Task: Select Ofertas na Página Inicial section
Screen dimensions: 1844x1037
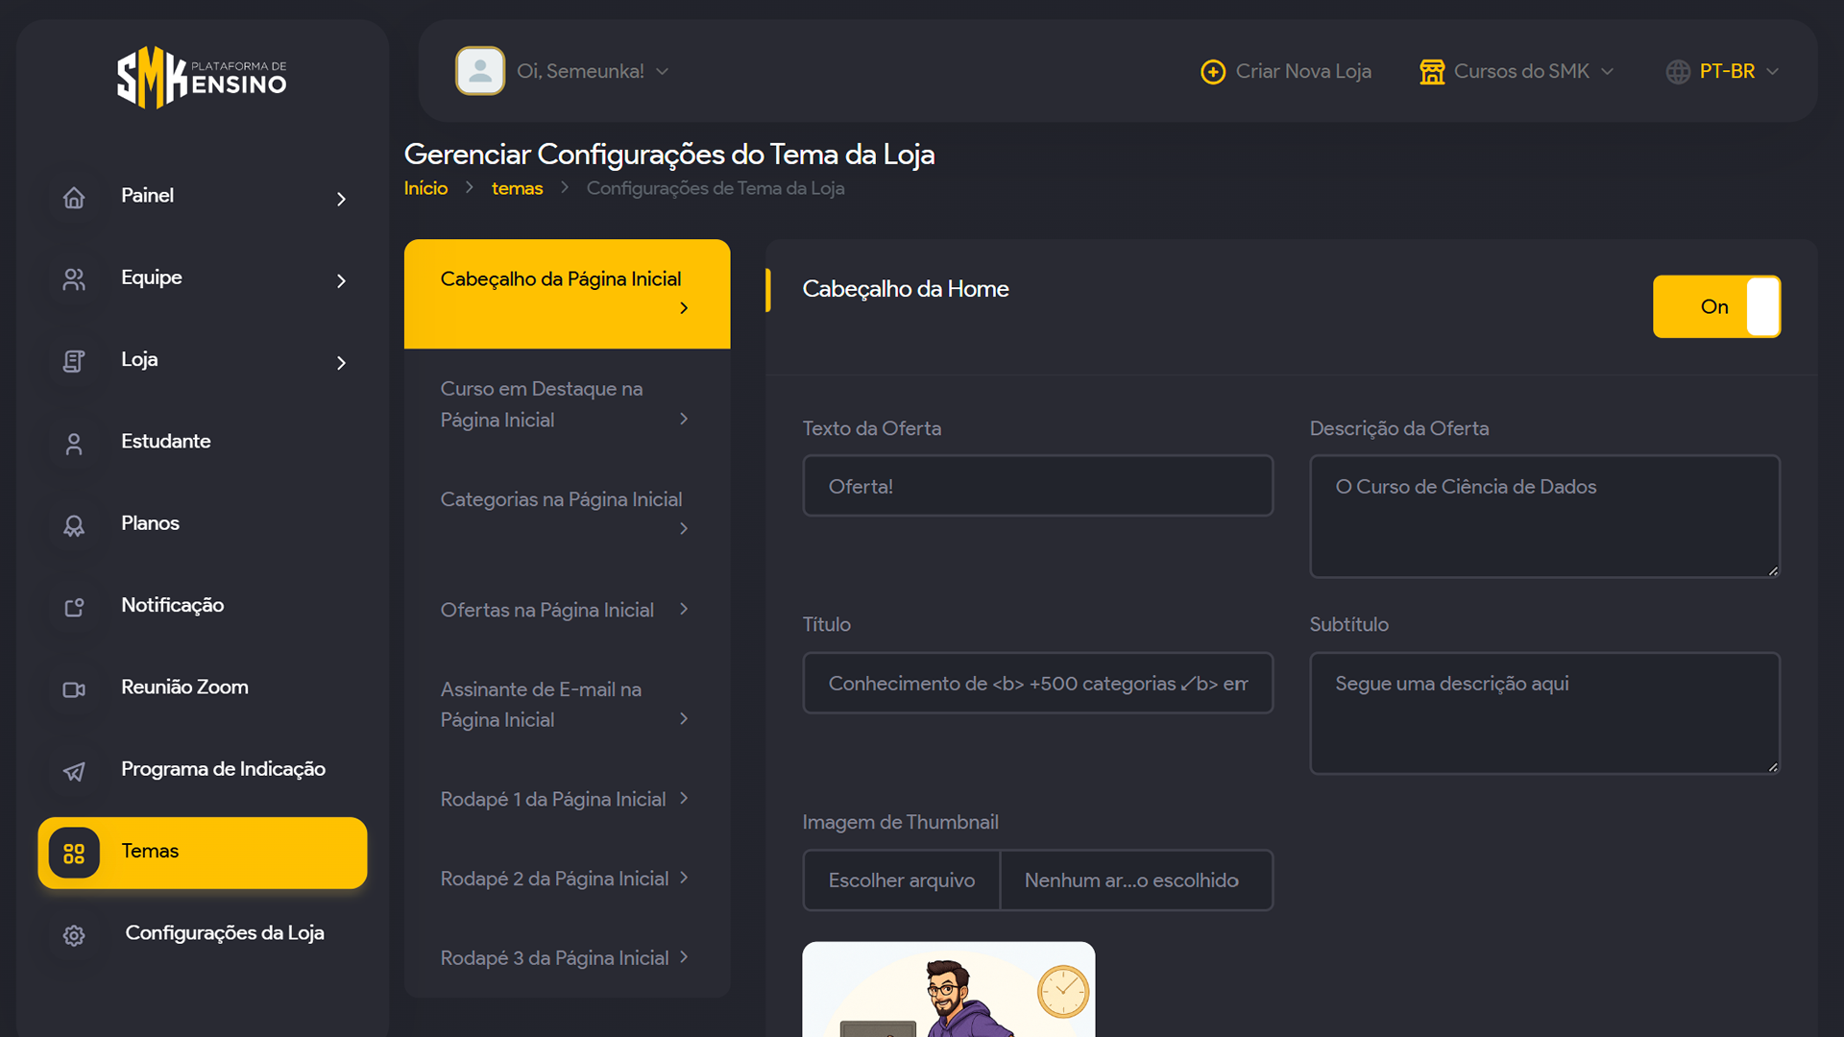Action: [x=567, y=610]
